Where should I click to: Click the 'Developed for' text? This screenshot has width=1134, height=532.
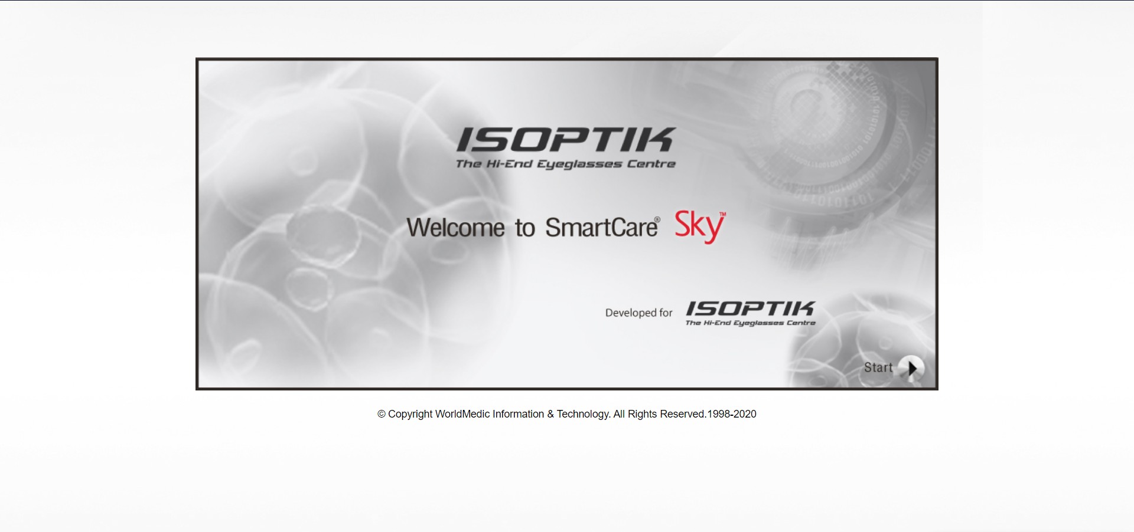[638, 313]
